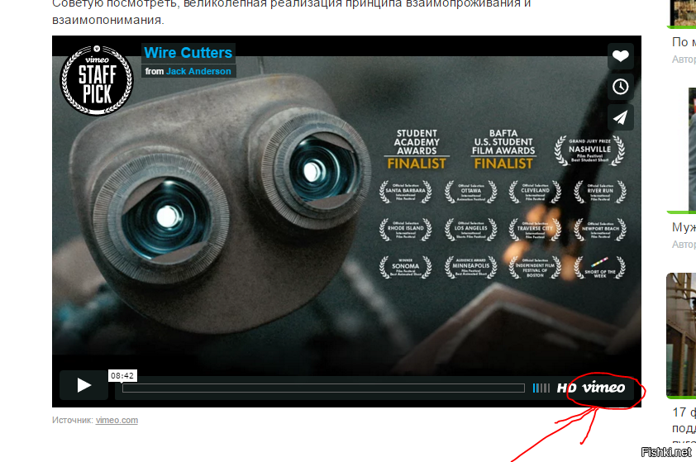This screenshot has width=696, height=462.
Task: Open the sidebar article thumbnail above 'Муж'
Action: [692, 150]
